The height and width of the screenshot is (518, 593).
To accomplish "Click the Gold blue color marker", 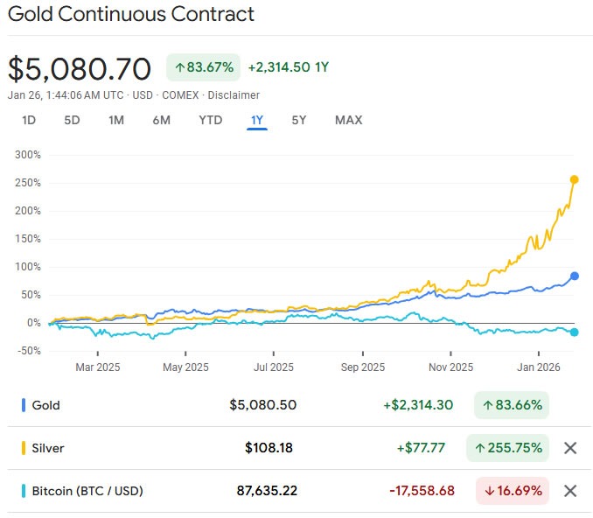I will 24,405.
